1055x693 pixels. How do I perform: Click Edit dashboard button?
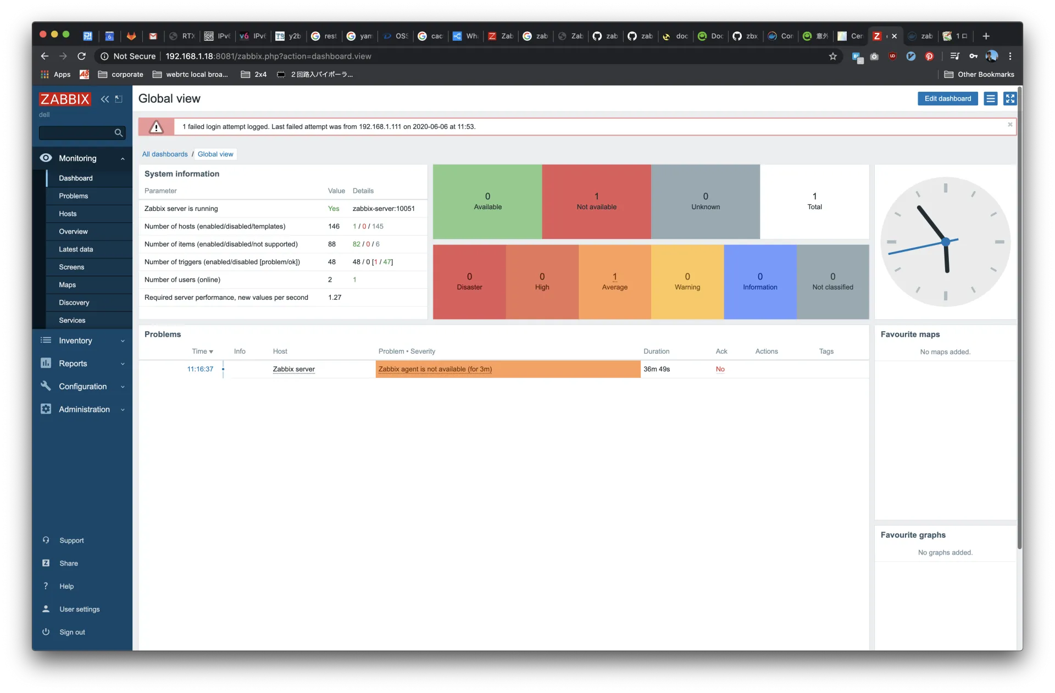click(x=947, y=99)
